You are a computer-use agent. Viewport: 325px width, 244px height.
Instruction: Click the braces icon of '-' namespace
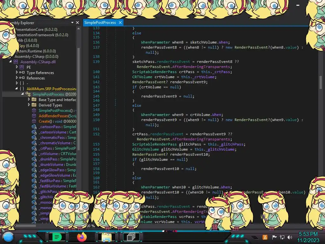click(22, 83)
